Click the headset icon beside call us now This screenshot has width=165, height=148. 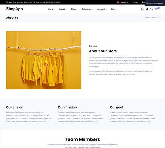click(x=34, y=2)
